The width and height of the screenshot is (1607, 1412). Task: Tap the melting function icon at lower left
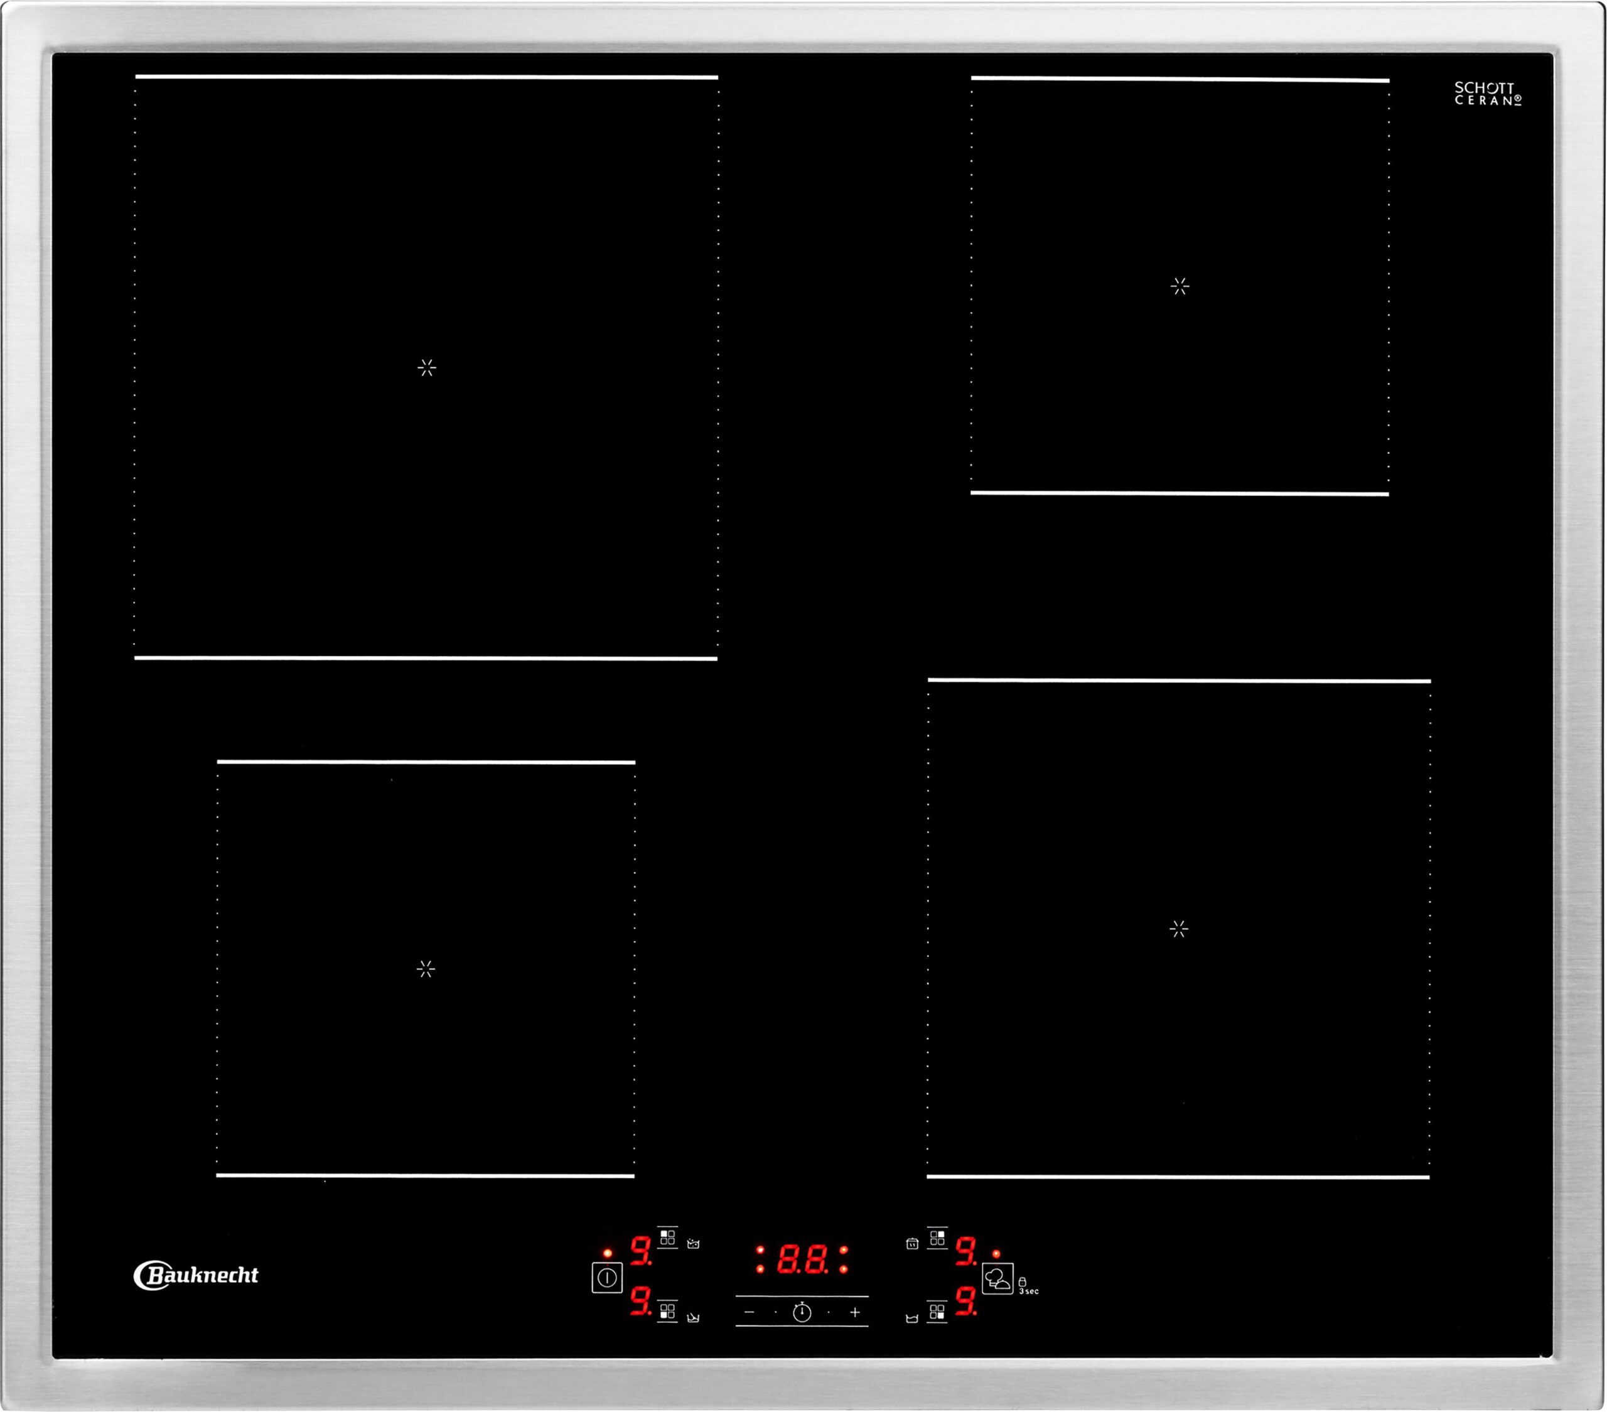pyautogui.click(x=692, y=1318)
